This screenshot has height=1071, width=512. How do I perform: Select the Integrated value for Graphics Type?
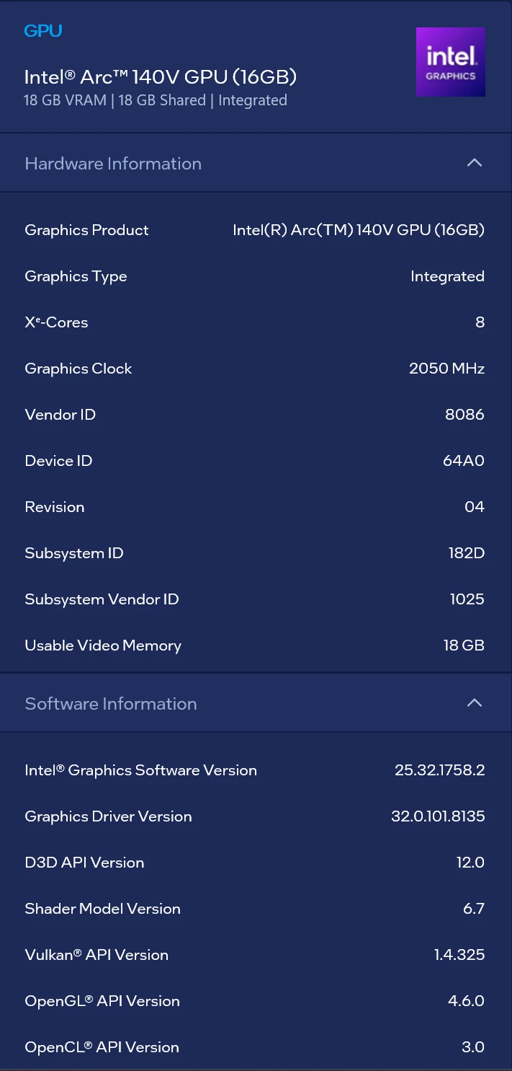(x=447, y=276)
